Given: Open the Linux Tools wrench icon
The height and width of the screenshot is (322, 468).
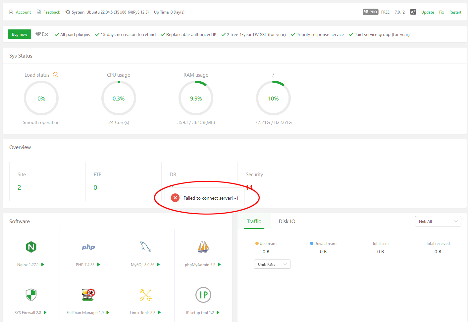Looking at the screenshot, I should click(x=146, y=295).
